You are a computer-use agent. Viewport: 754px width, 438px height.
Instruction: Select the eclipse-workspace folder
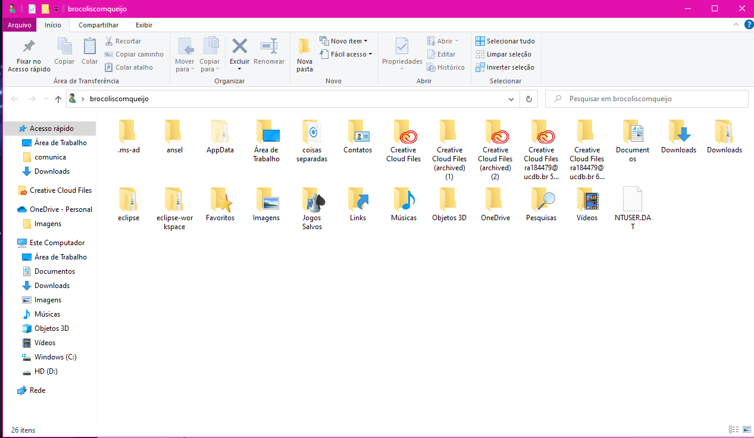click(174, 209)
